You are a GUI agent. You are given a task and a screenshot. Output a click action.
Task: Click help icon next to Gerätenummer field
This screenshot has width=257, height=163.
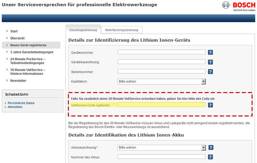(x=210, y=52)
